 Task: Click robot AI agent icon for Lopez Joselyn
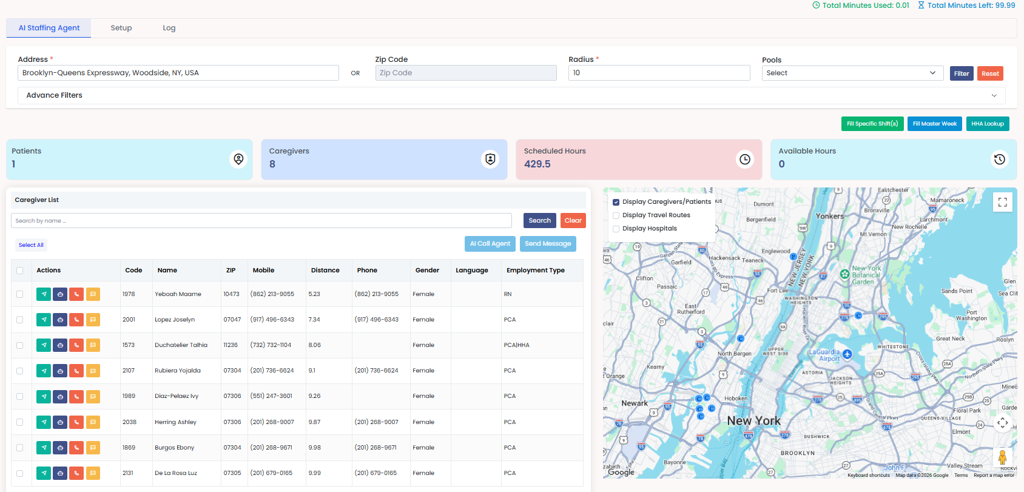(x=60, y=320)
